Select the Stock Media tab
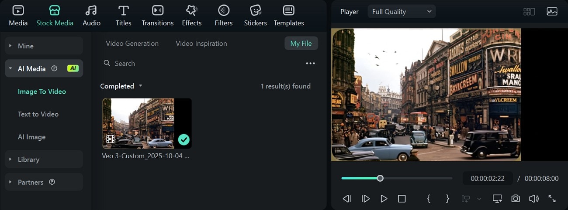Screen dimensions: 568x210 click(x=55, y=16)
